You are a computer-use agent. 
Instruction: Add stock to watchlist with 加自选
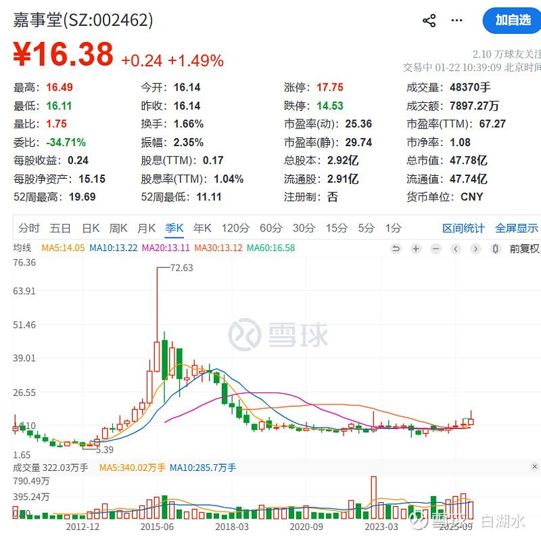click(x=512, y=20)
